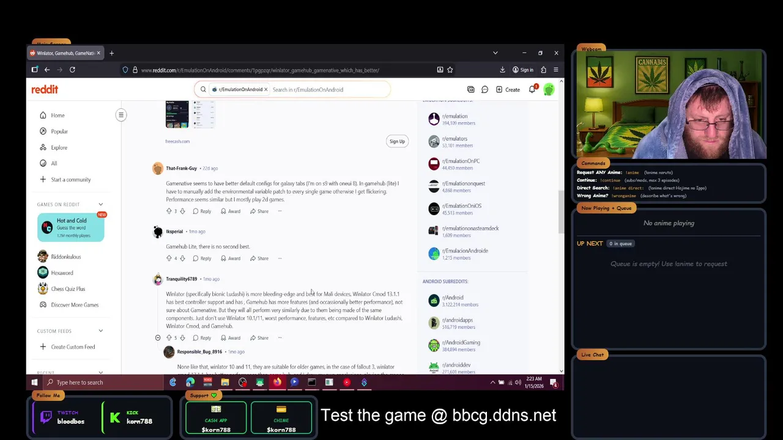Open the Windows Start menu
The height and width of the screenshot is (440, 783).
point(34,383)
